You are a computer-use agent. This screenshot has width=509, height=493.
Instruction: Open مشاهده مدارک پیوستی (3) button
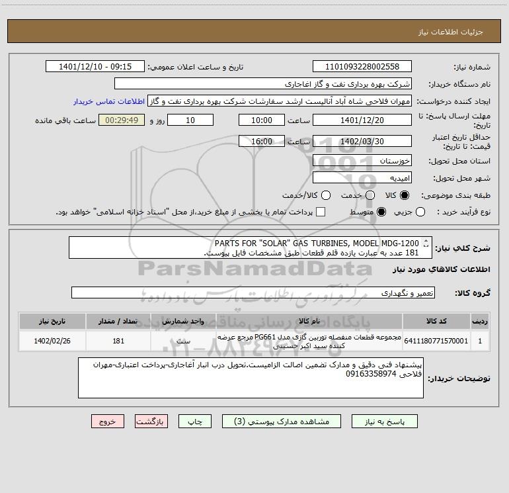click(282, 421)
